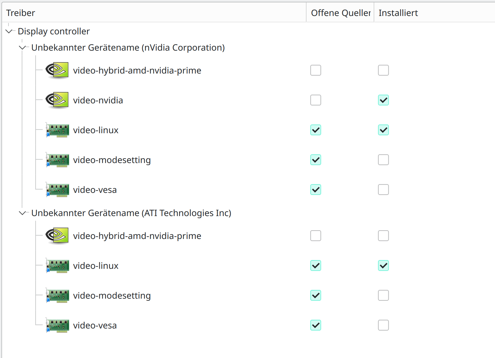Check Installiert box for nVidia video-modesetting
The height and width of the screenshot is (358, 495).
pyautogui.click(x=383, y=160)
